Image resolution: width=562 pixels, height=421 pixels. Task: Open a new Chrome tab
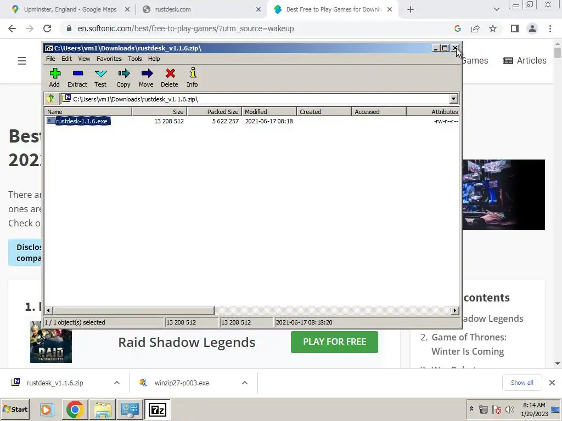point(411,10)
